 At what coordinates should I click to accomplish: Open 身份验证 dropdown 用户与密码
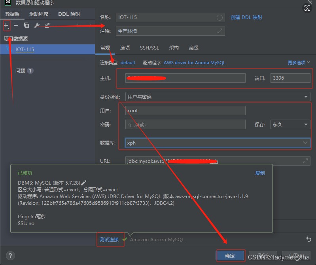218,97
